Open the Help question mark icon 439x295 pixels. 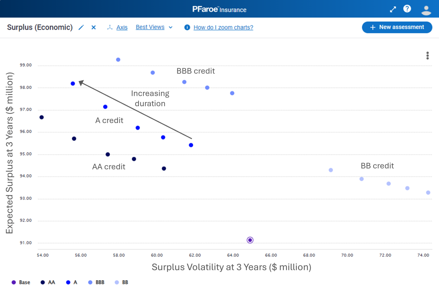click(407, 9)
